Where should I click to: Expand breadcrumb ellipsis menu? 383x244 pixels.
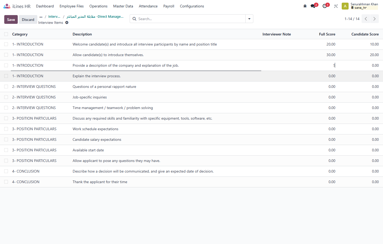pos(41,17)
